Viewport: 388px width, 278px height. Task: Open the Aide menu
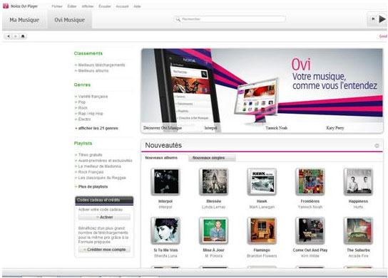pyautogui.click(x=137, y=6)
